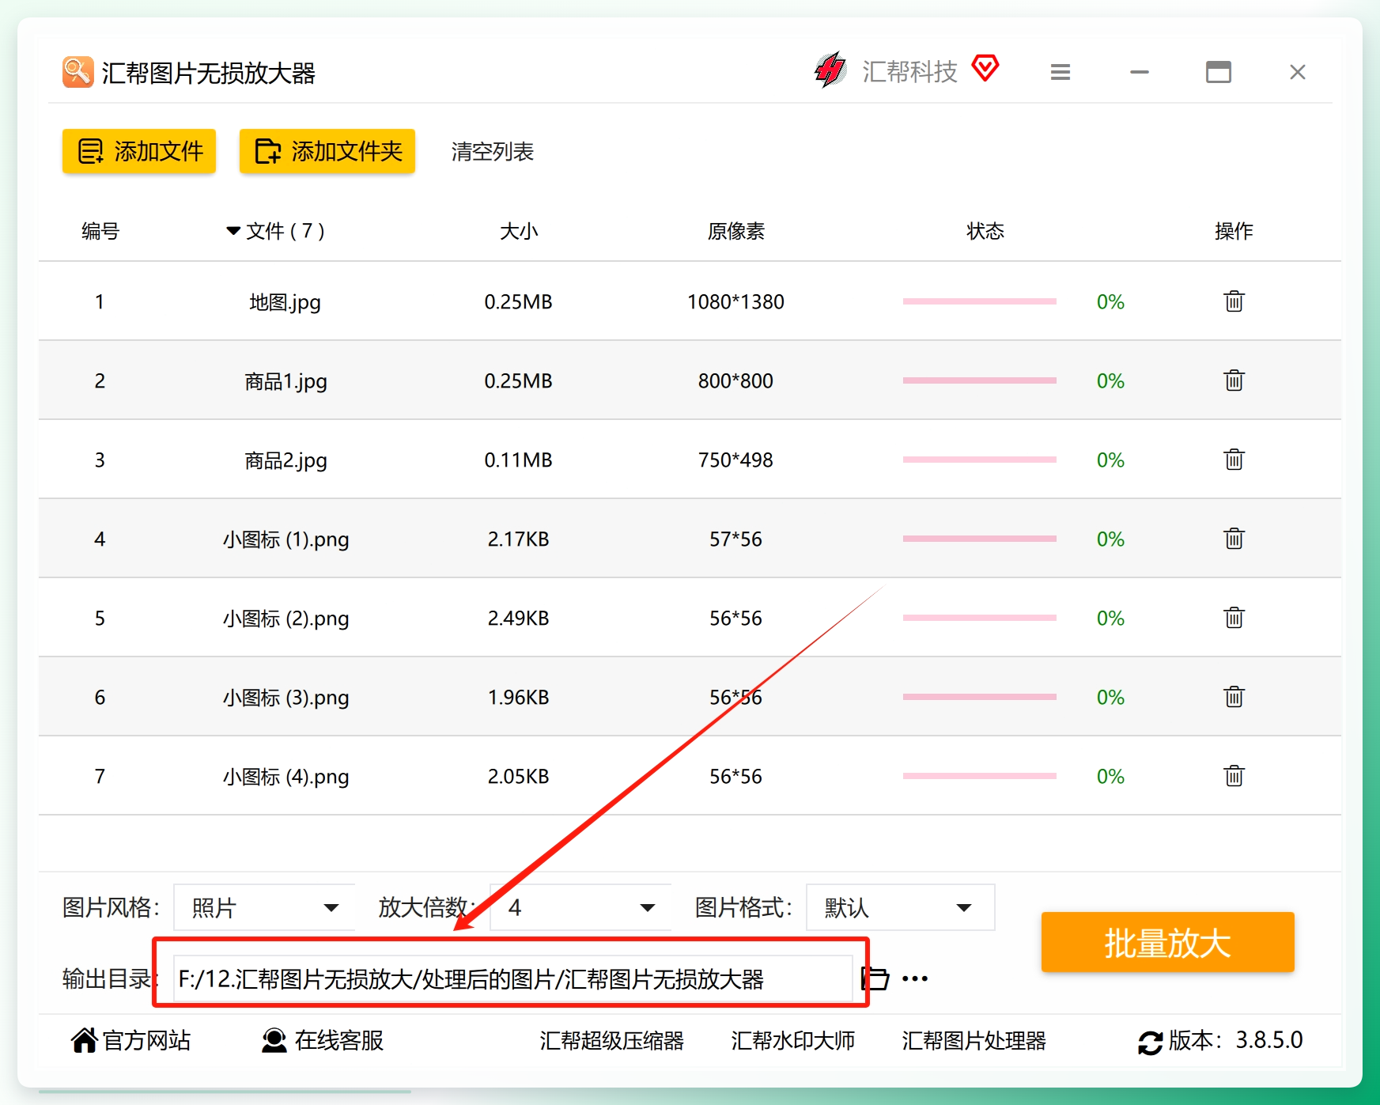The image size is (1380, 1105).
Task: Delete 商品1.jpg using its trash icon
Action: [x=1234, y=380]
